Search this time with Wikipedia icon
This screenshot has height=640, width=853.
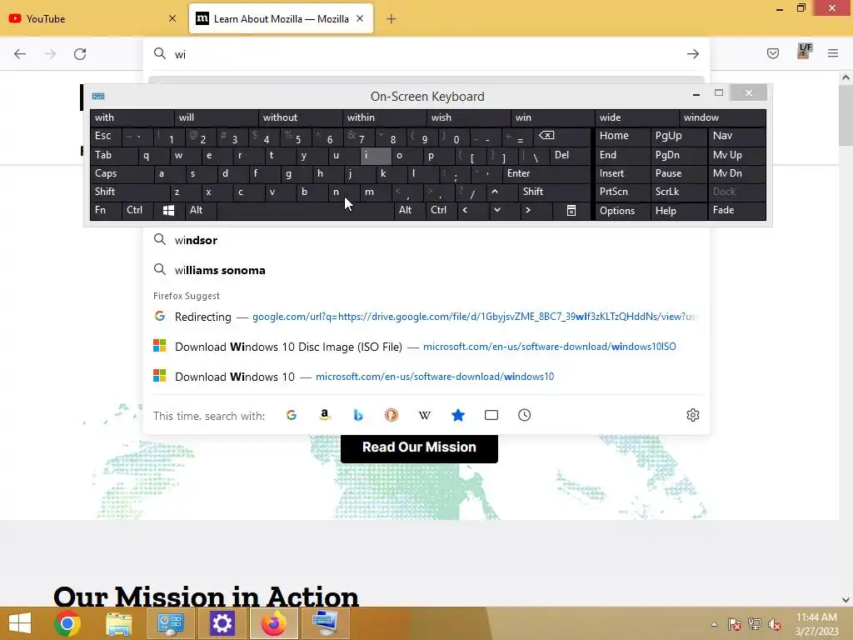(x=424, y=415)
